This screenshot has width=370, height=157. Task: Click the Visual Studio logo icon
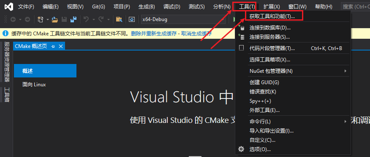point(9,6)
